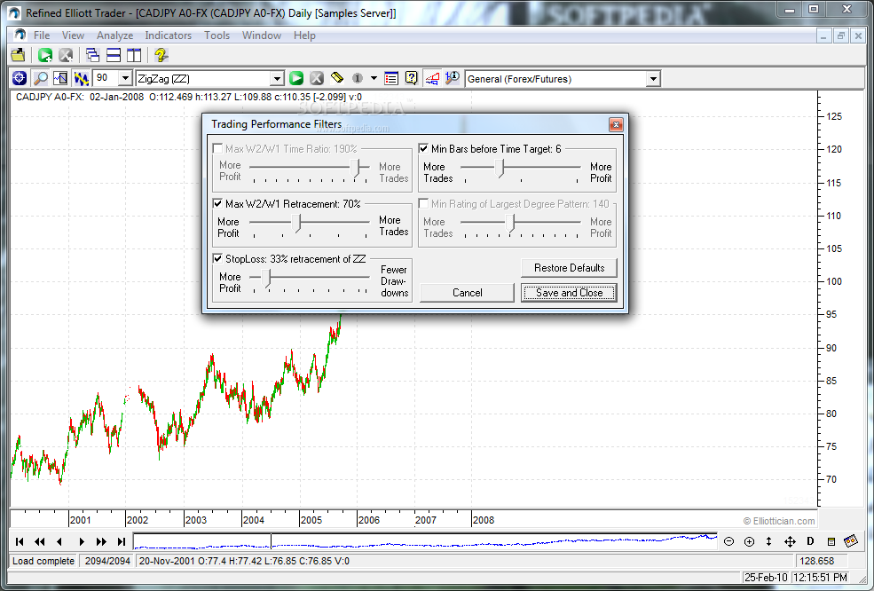The width and height of the screenshot is (874, 591).
Task: Click the green add chart icon in the top toolbar
Action: (45, 55)
